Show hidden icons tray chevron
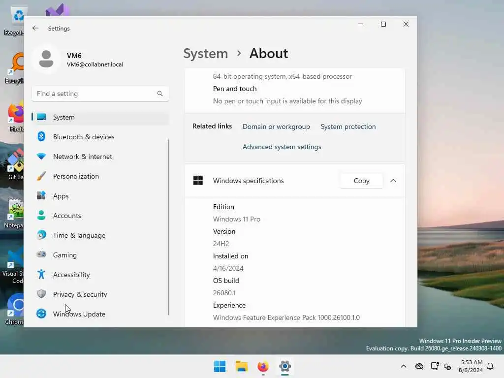This screenshot has height=378, width=504. (x=404, y=366)
